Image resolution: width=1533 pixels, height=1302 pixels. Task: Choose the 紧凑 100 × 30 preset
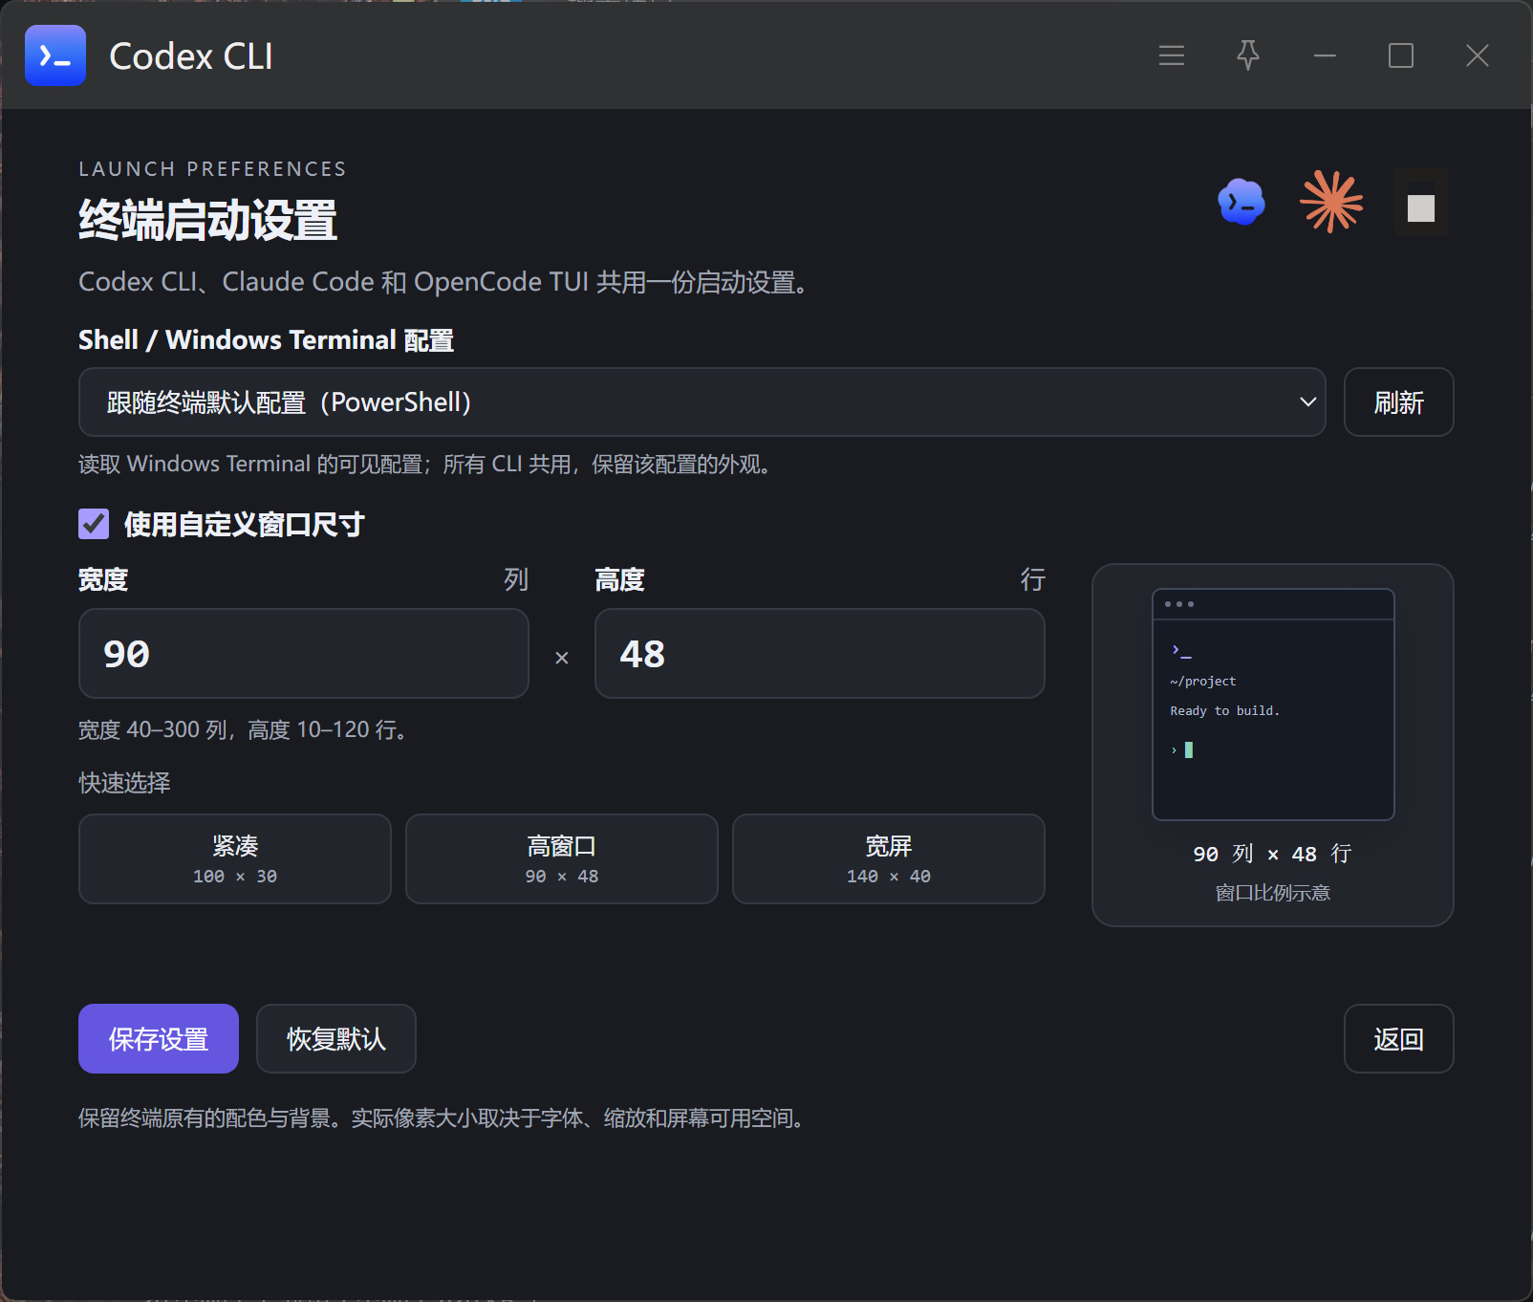[x=235, y=859]
